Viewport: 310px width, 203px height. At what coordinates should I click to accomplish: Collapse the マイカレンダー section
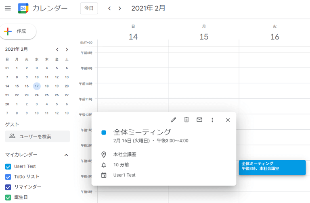(x=66, y=155)
